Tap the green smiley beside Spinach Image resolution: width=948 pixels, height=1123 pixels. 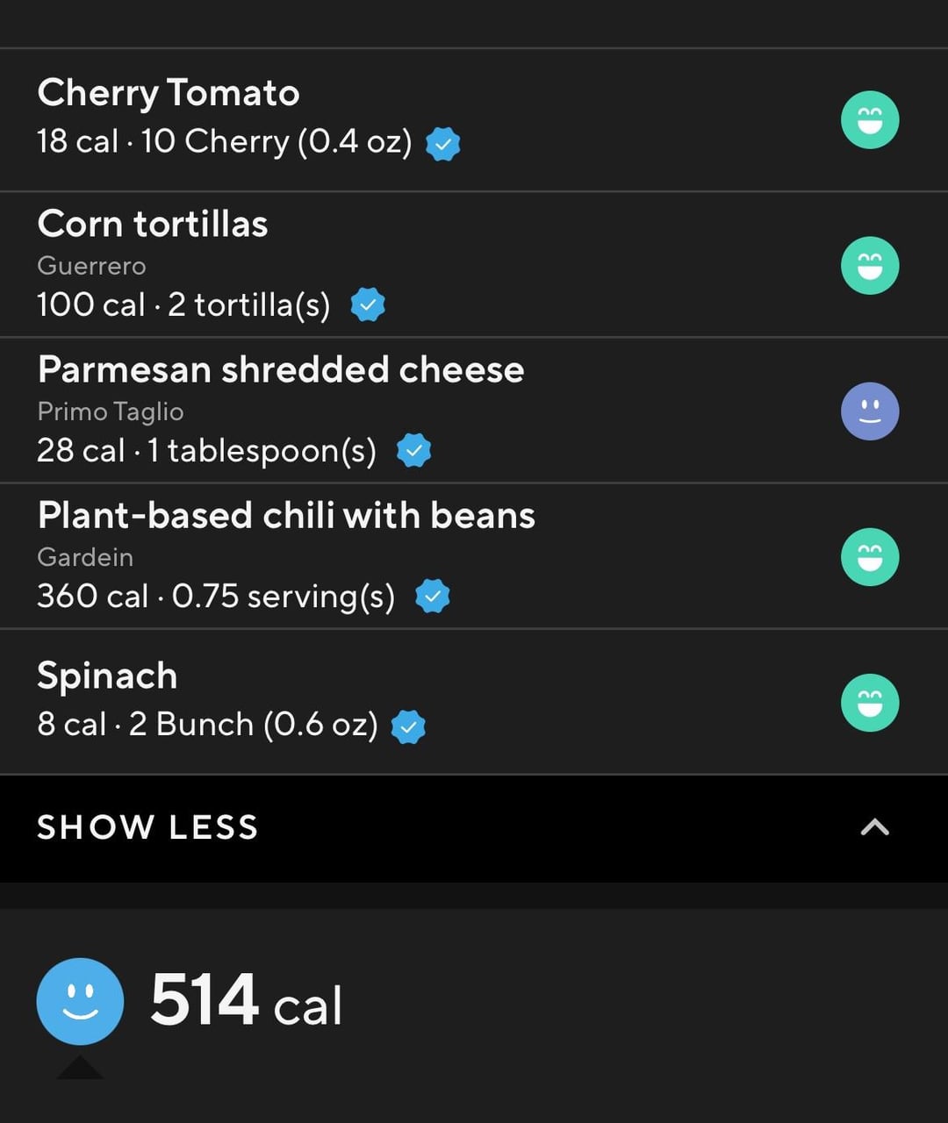pyautogui.click(x=870, y=703)
